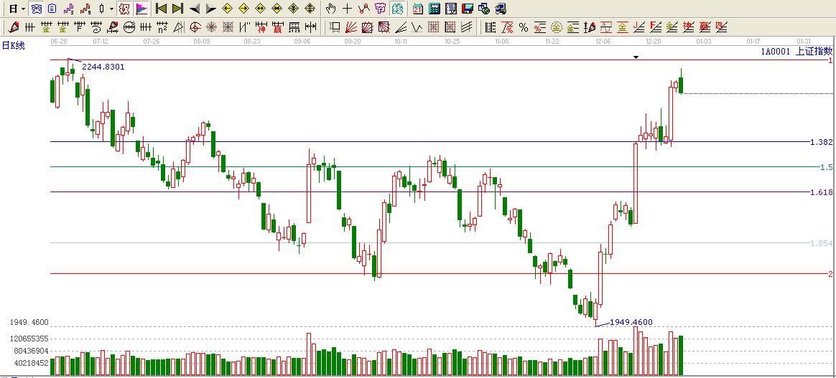Click the 日K线 chart label
This screenshot has width=836, height=378.
[x=14, y=45]
